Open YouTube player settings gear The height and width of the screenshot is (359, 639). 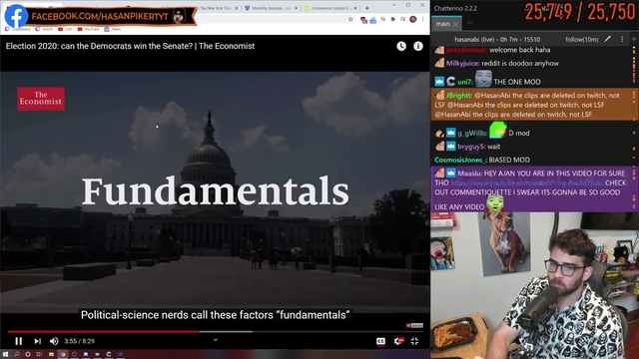[x=398, y=341]
